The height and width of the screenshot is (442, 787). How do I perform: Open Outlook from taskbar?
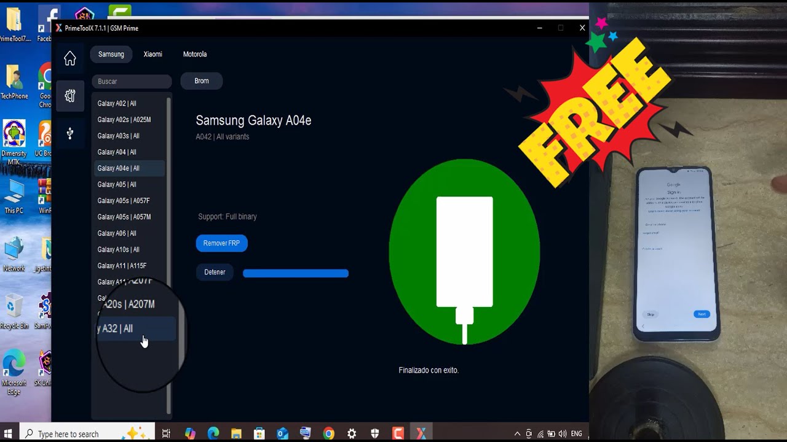(x=282, y=433)
